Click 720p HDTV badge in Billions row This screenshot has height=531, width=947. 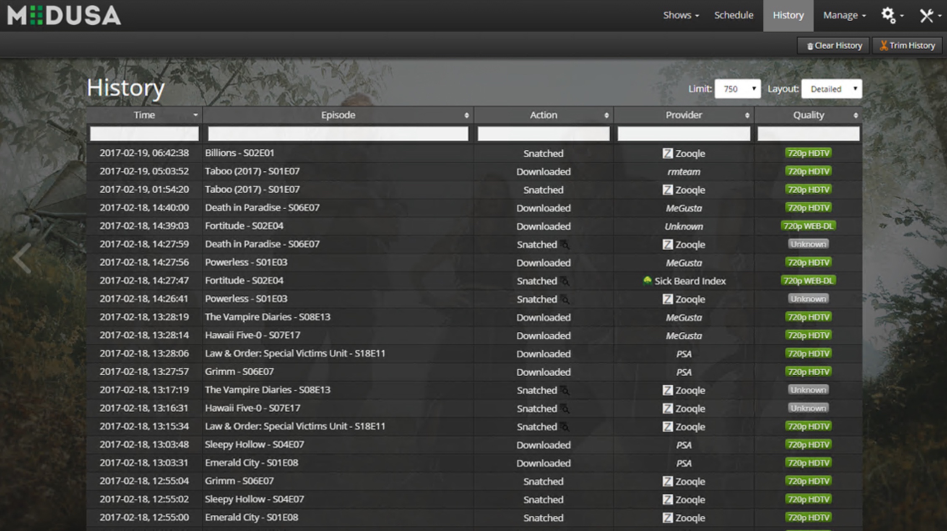(x=808, y=153)
